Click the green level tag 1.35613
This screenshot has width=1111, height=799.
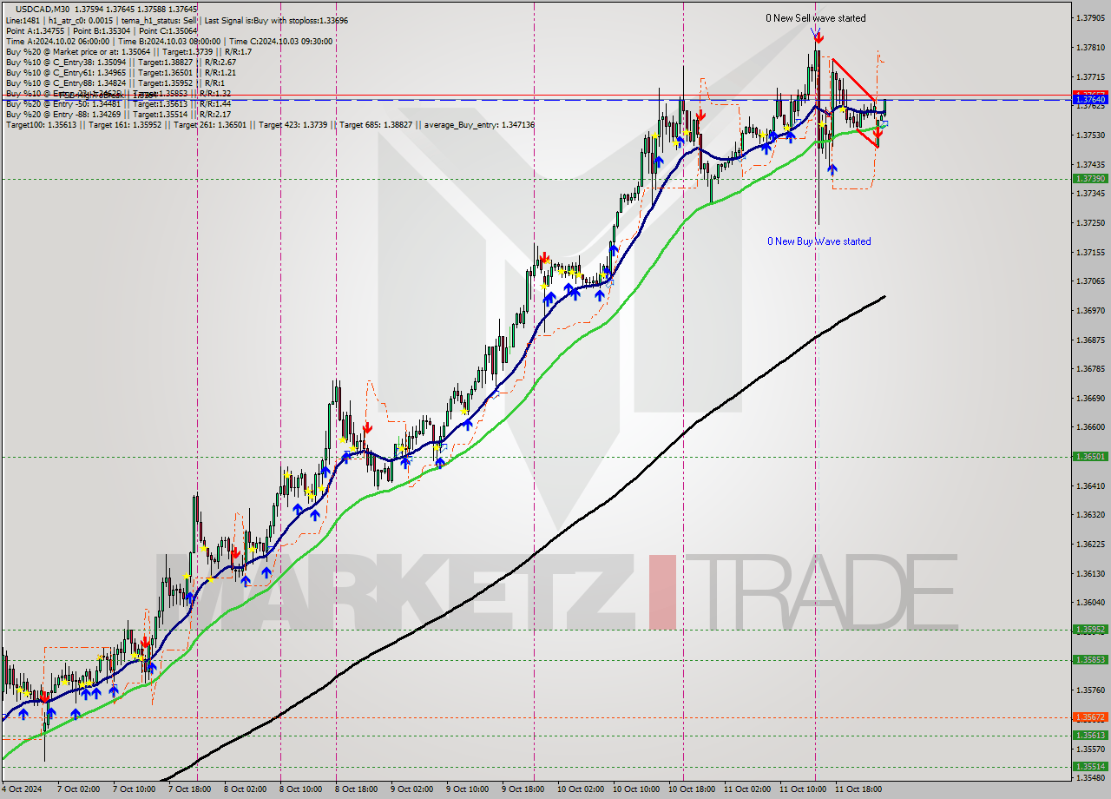pyautogui.click(x=1090, y=735)
